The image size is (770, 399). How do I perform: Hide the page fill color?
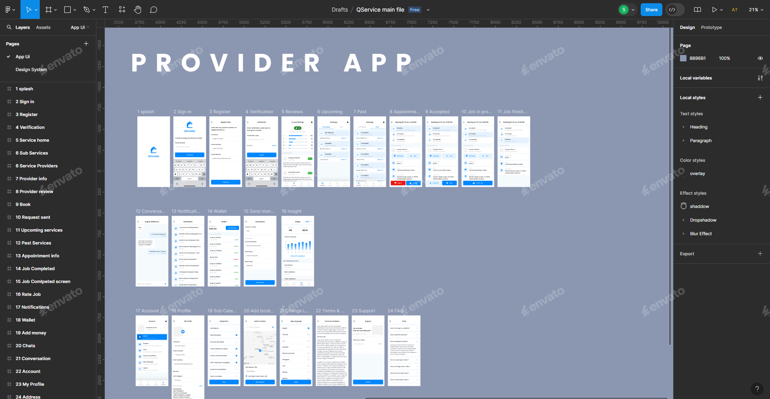coord(760,58)
